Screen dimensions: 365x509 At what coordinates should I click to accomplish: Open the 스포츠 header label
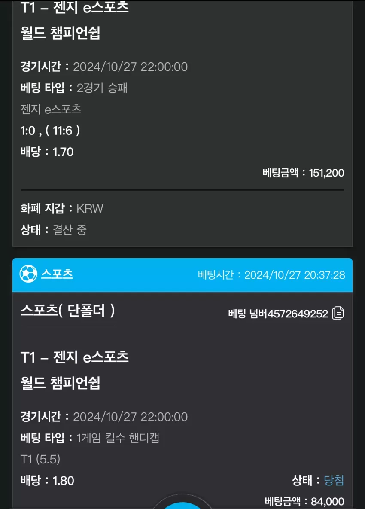pyautogui.click(x=57, y=274)
